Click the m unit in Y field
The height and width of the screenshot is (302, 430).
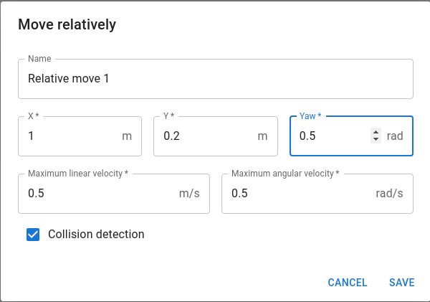262,136
